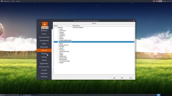
Task: Select the falkon package row
Action: coord(94,37)
